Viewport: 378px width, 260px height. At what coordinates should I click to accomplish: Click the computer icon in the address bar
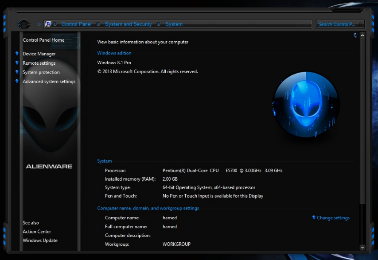(x=48, y=24)
